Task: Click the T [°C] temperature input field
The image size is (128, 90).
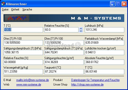Action: click(x=23, y=30)
